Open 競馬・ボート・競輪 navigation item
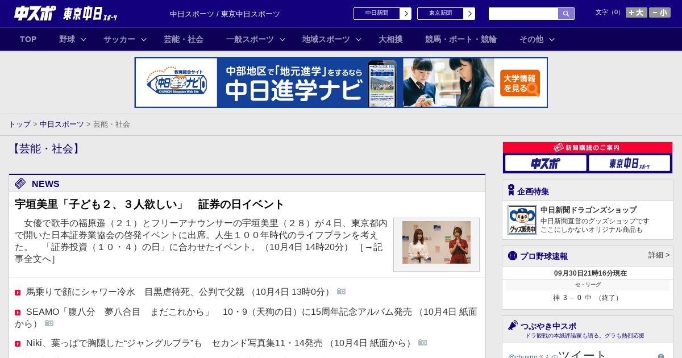Screen dimensions: 682x358 pyautogui.click(x=461, y=39)
